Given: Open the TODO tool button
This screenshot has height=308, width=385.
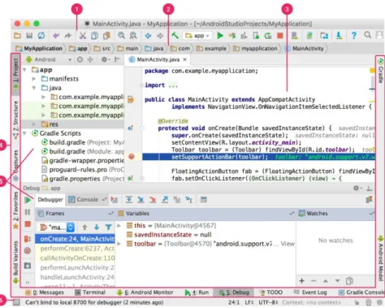Looking at the screenshot, I should [270, 293].
